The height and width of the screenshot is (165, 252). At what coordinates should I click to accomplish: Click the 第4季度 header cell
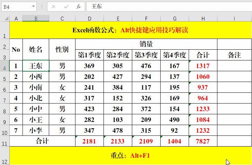click(174, 55)
